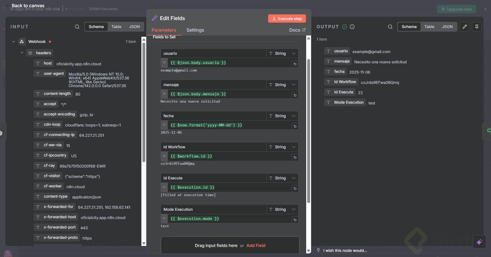
Task: Click the Execute step button
Action: point(287,19)
